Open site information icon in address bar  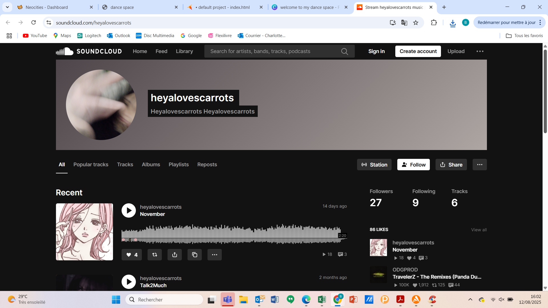point(49,23)
